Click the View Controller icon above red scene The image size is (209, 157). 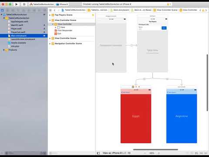(x=133, y=87)
